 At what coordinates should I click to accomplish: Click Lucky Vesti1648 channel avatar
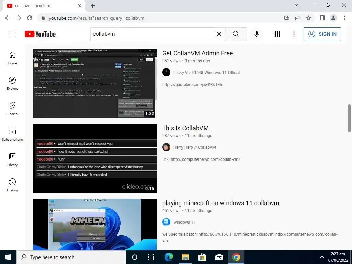click(x=166, y=72)
